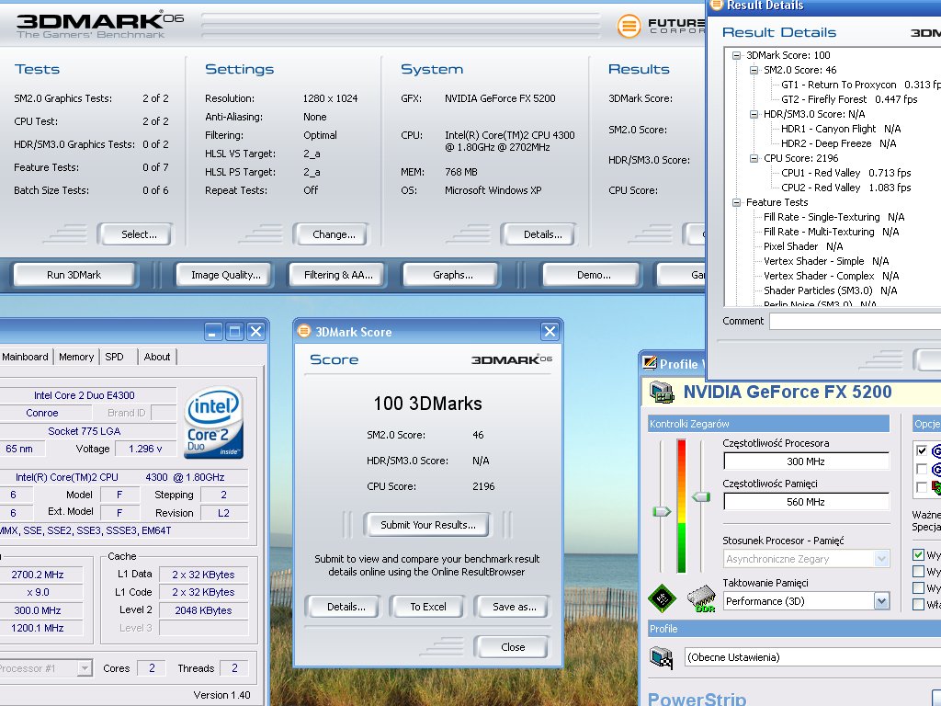
Task: Select GT2 - Firefly Forest tree row
Action: (x=849, y=99)
